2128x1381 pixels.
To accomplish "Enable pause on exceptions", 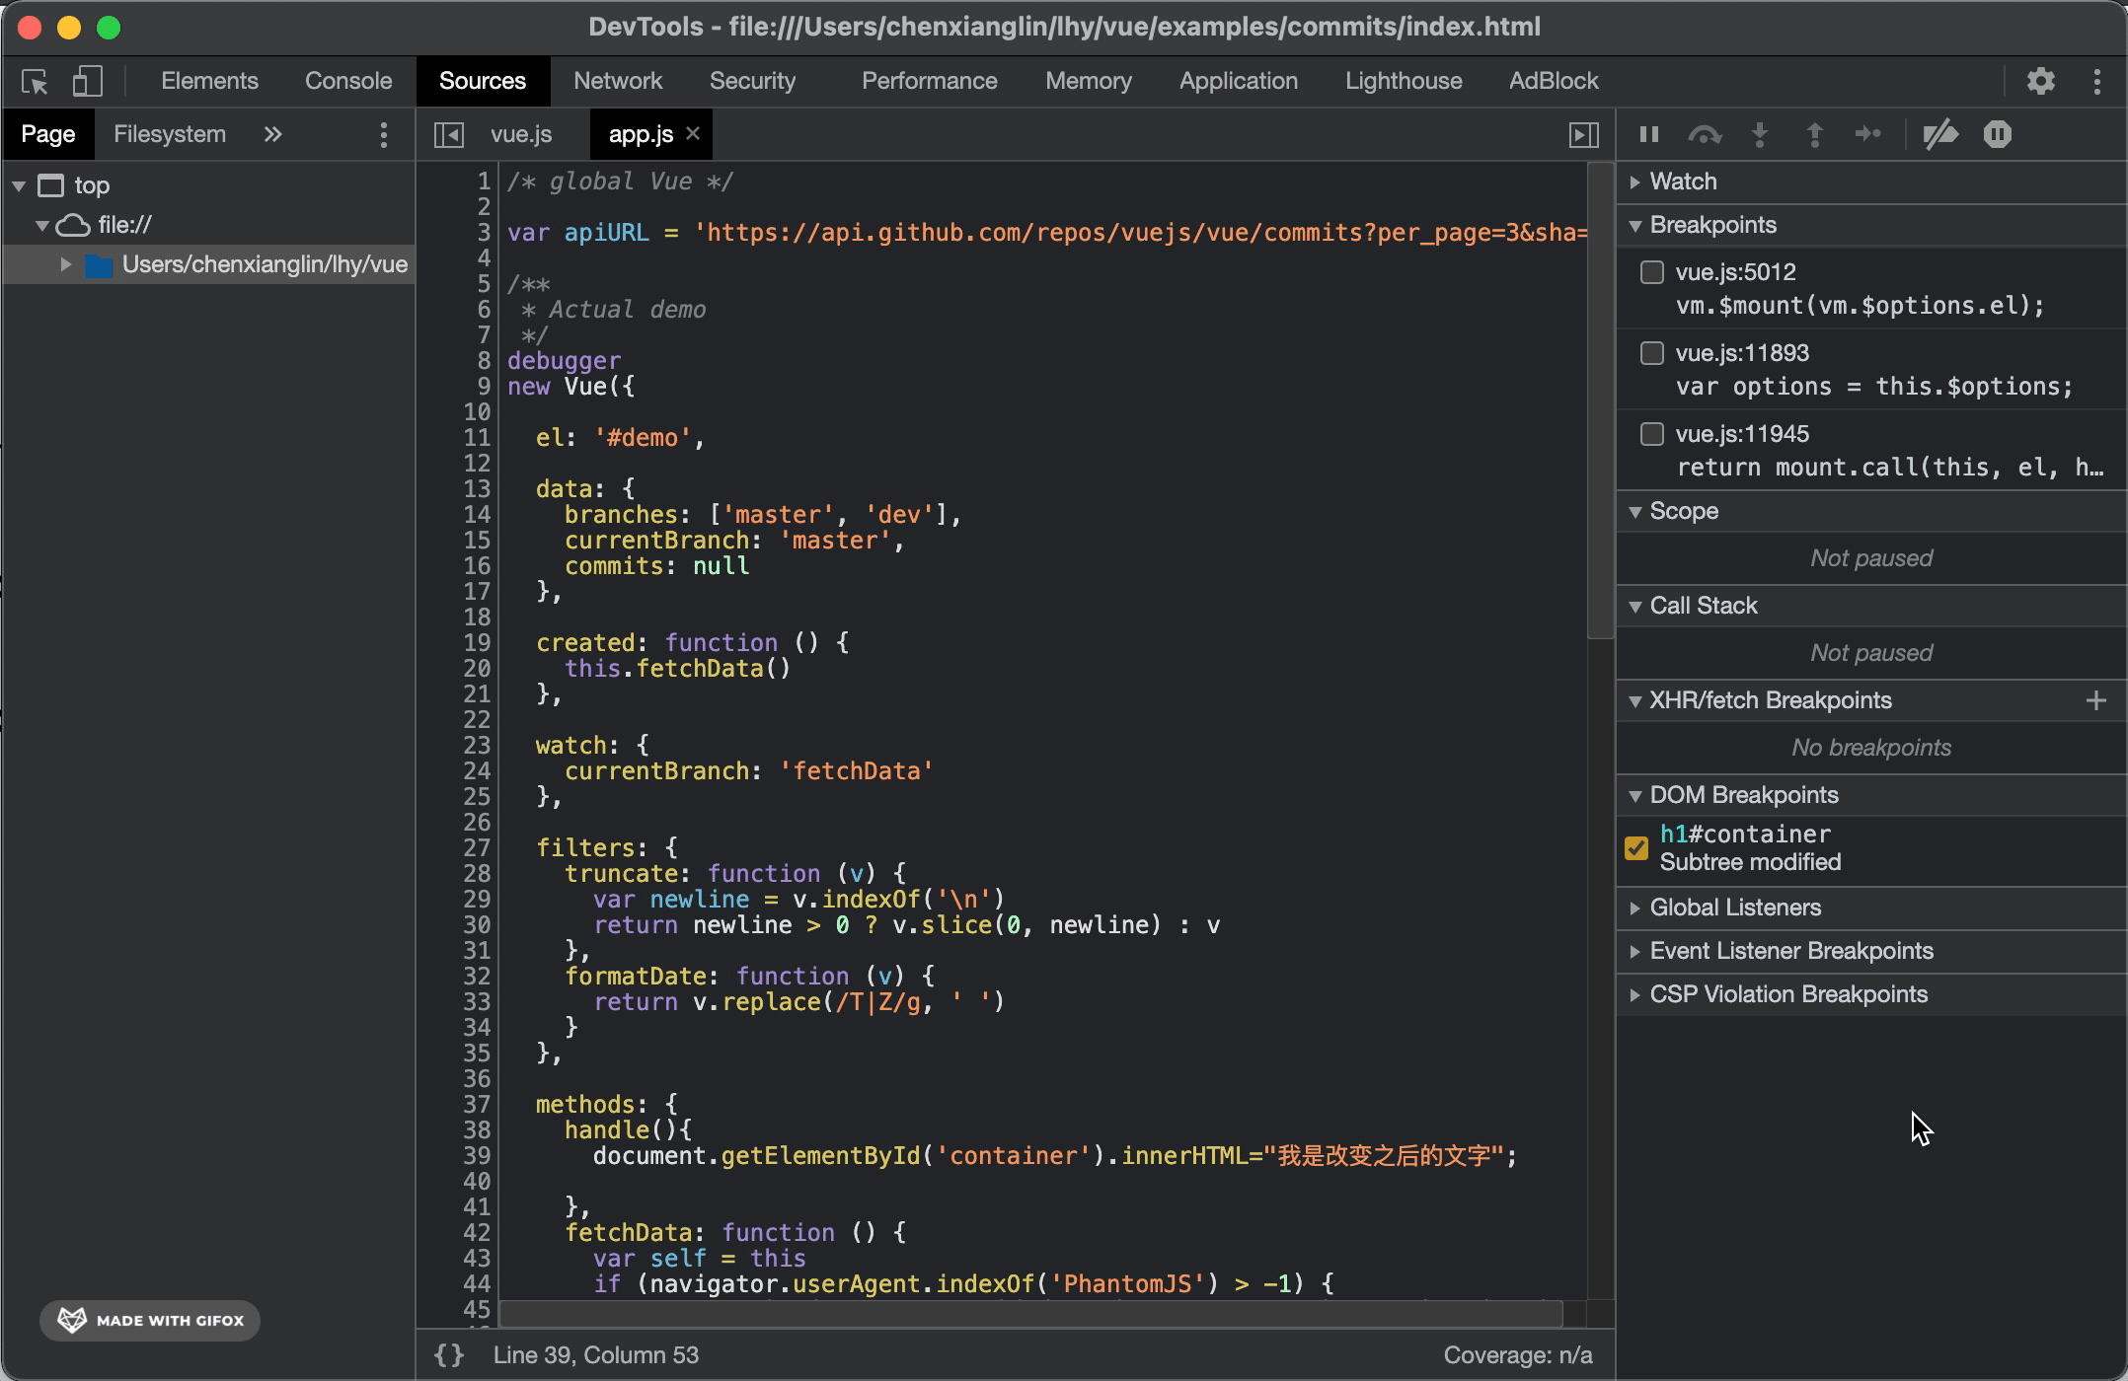I will [x=1997, y=134].
